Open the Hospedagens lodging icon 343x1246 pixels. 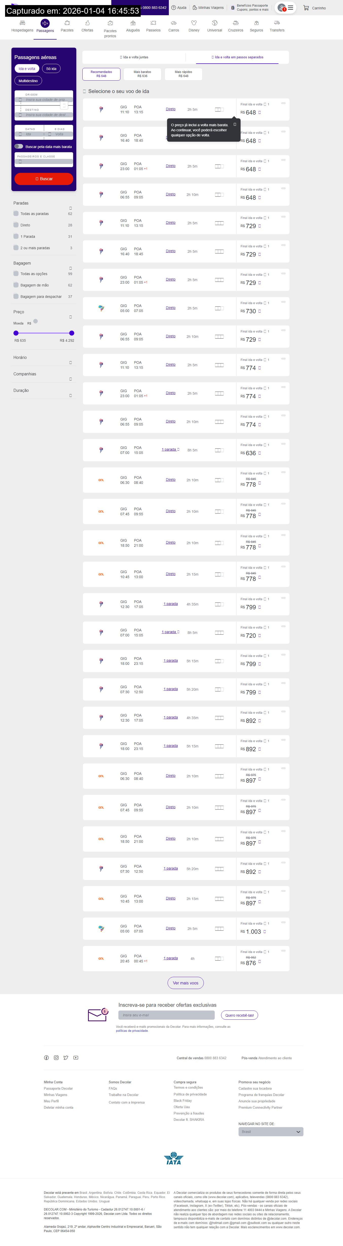(22, 23)
